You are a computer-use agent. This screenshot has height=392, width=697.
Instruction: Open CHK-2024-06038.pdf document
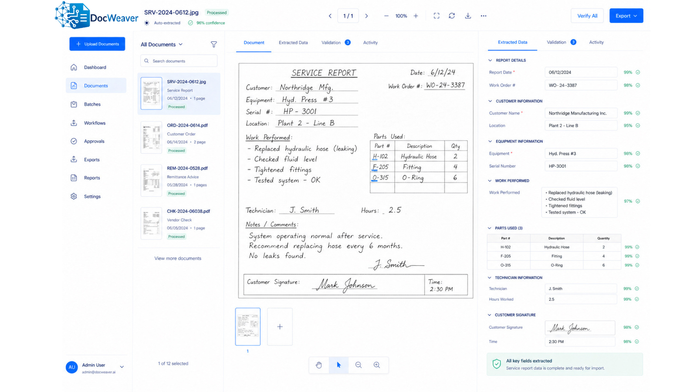(x=179, y=224)
